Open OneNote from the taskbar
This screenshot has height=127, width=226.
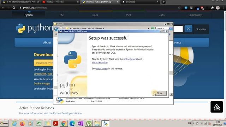coord(80,123)
